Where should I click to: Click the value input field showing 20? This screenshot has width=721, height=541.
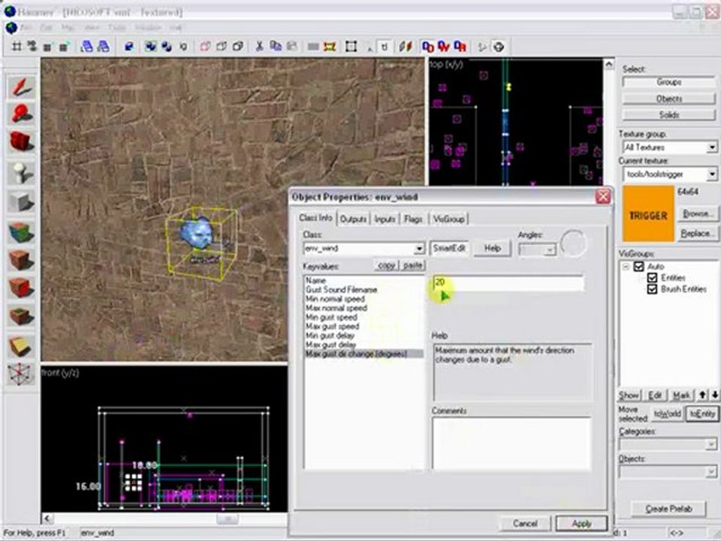(508, 283)
